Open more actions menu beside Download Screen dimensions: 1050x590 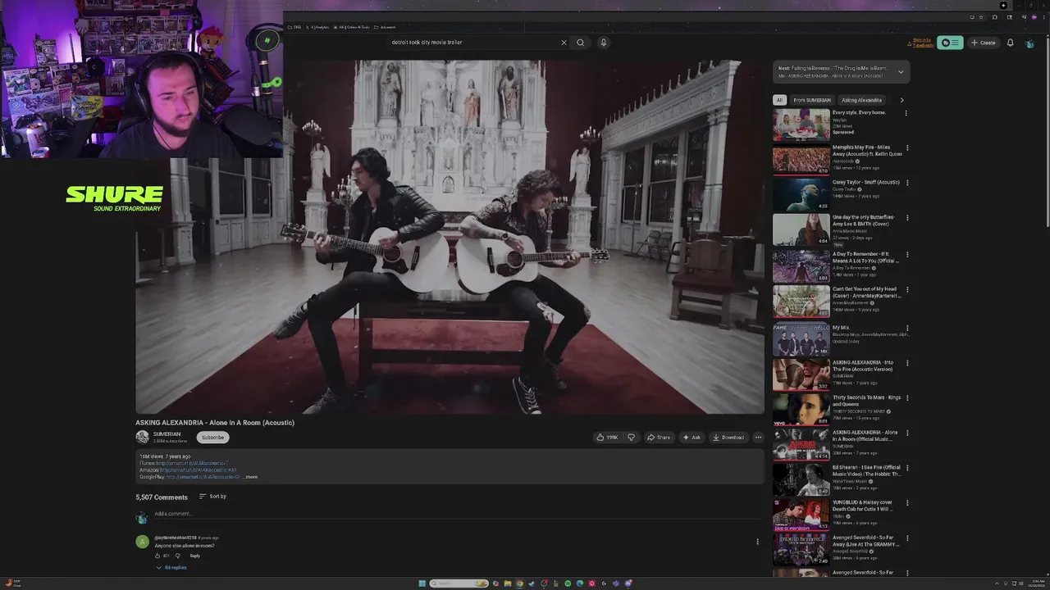pyautogui.click(x=758, y=438)
